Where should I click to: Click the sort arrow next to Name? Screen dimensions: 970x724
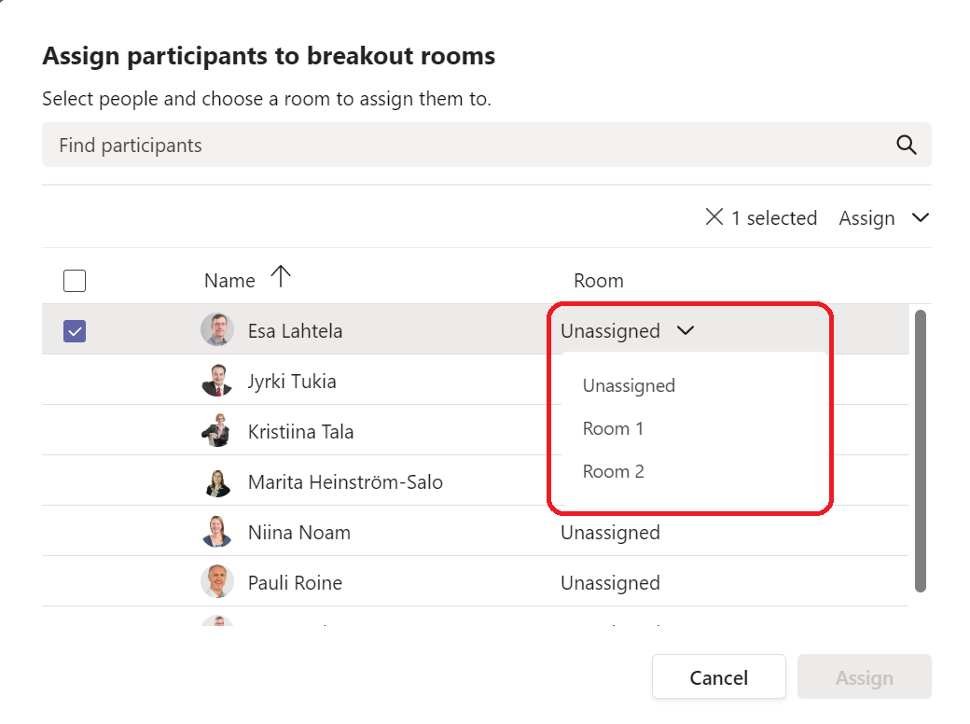[281, 275]
